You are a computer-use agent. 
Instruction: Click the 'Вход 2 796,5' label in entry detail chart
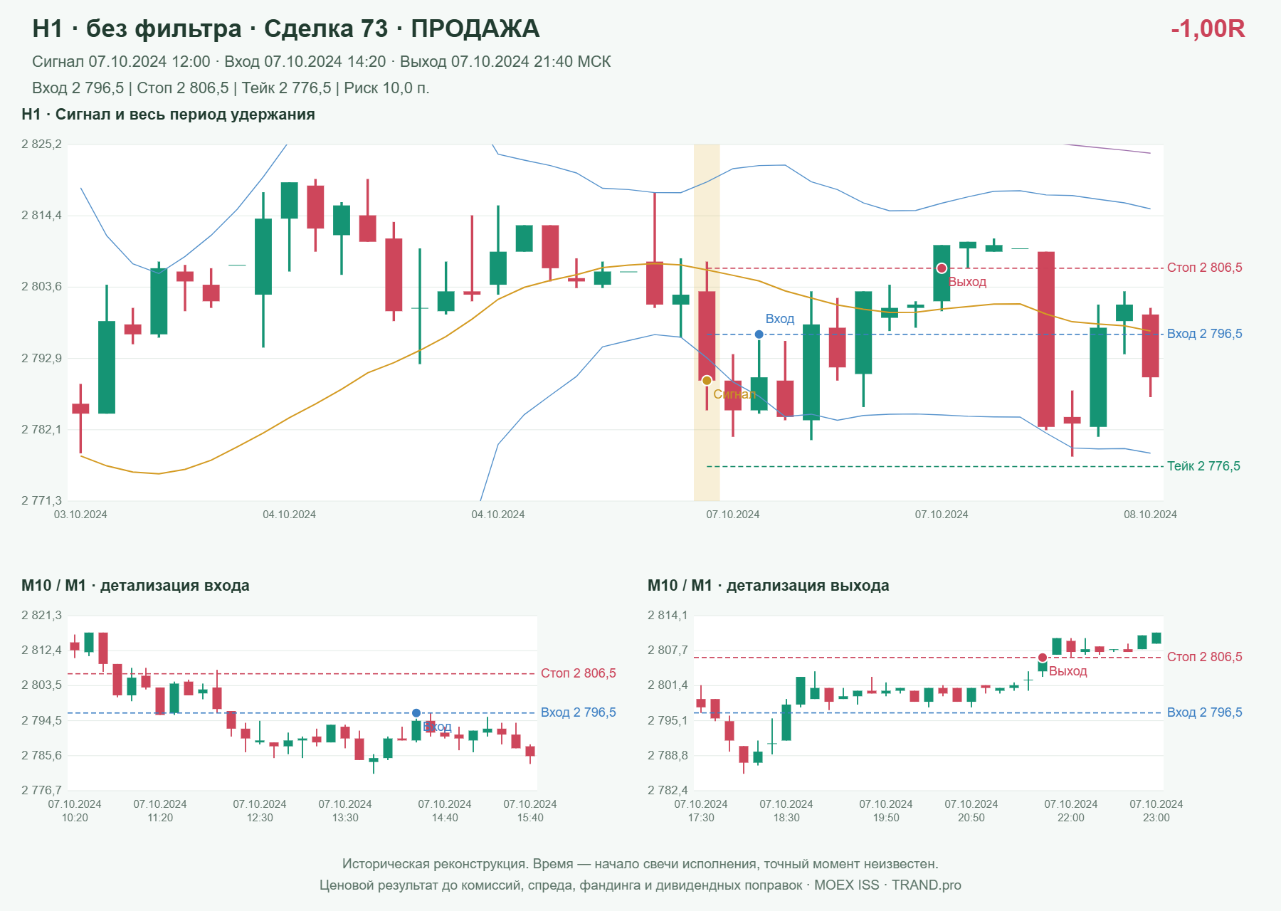[579, 712]
